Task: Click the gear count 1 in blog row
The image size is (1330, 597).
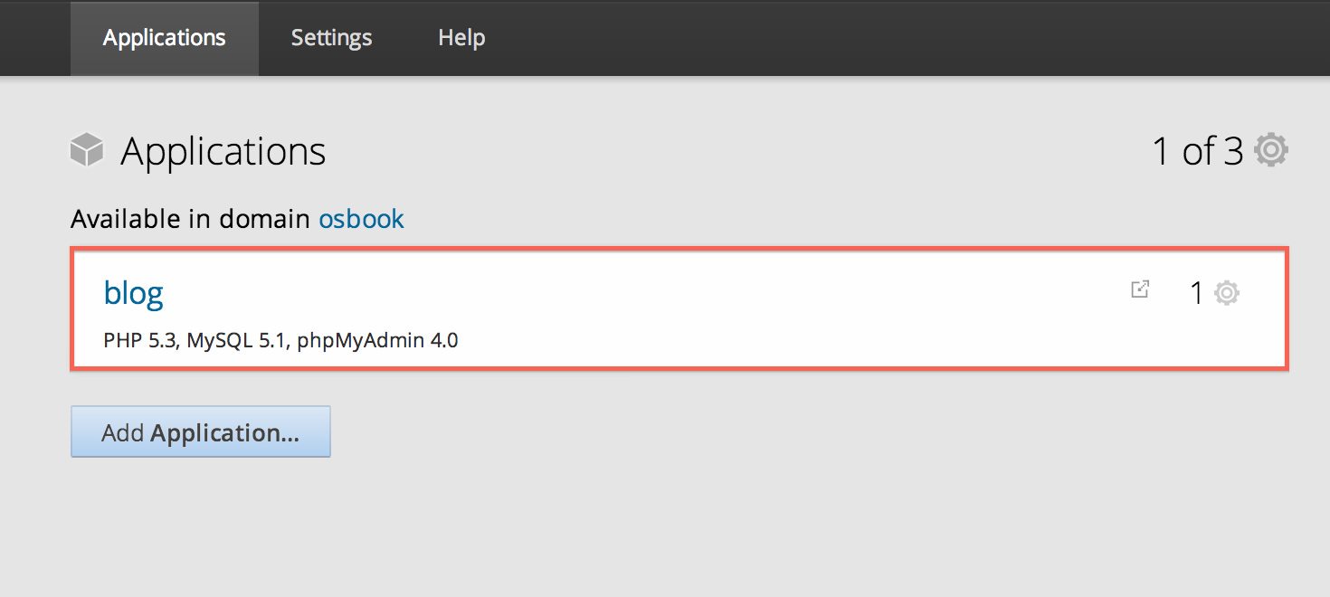Action: 1196,293
